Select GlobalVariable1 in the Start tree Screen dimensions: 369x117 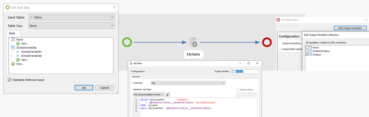point(31,52)
